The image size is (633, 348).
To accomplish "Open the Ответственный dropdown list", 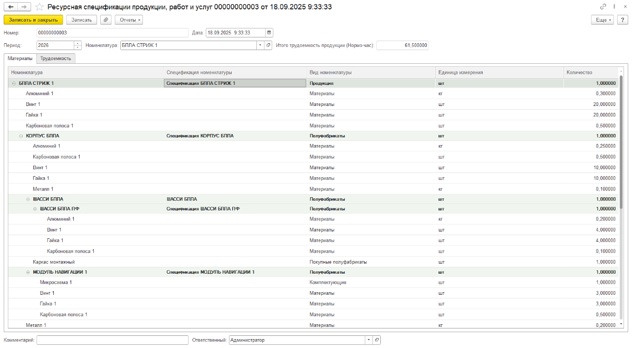I will point(368,340).
